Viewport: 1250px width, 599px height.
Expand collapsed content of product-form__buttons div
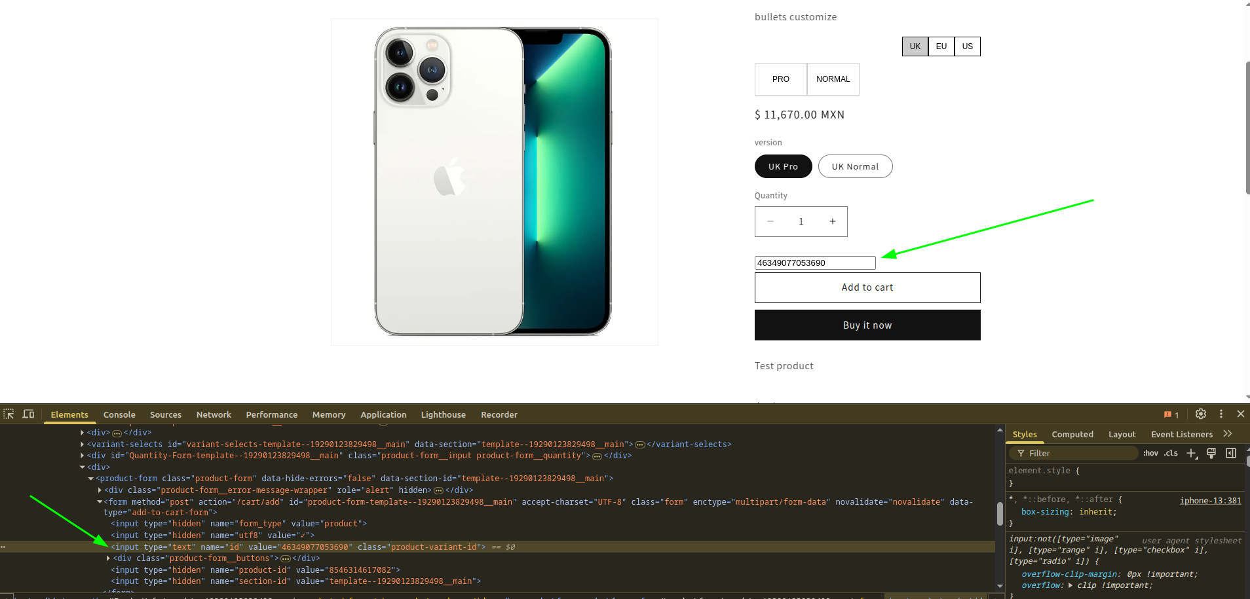click(x=286, y=559)
